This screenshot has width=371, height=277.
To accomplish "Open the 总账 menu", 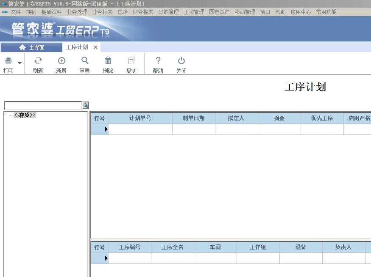I will pos(123,12).
